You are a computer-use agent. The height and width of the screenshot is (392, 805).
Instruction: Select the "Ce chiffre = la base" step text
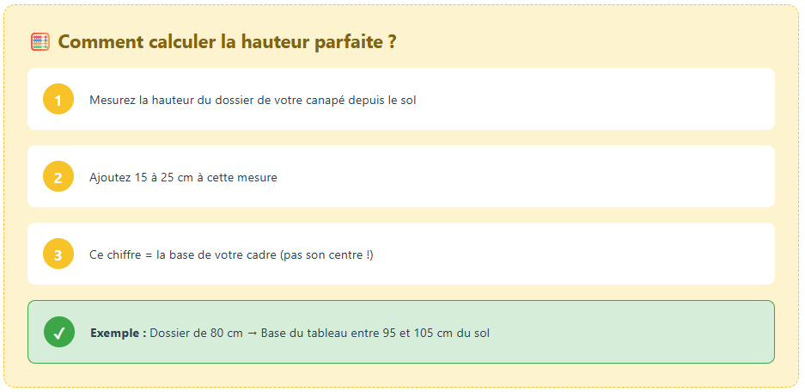click(x=231, y=254)
